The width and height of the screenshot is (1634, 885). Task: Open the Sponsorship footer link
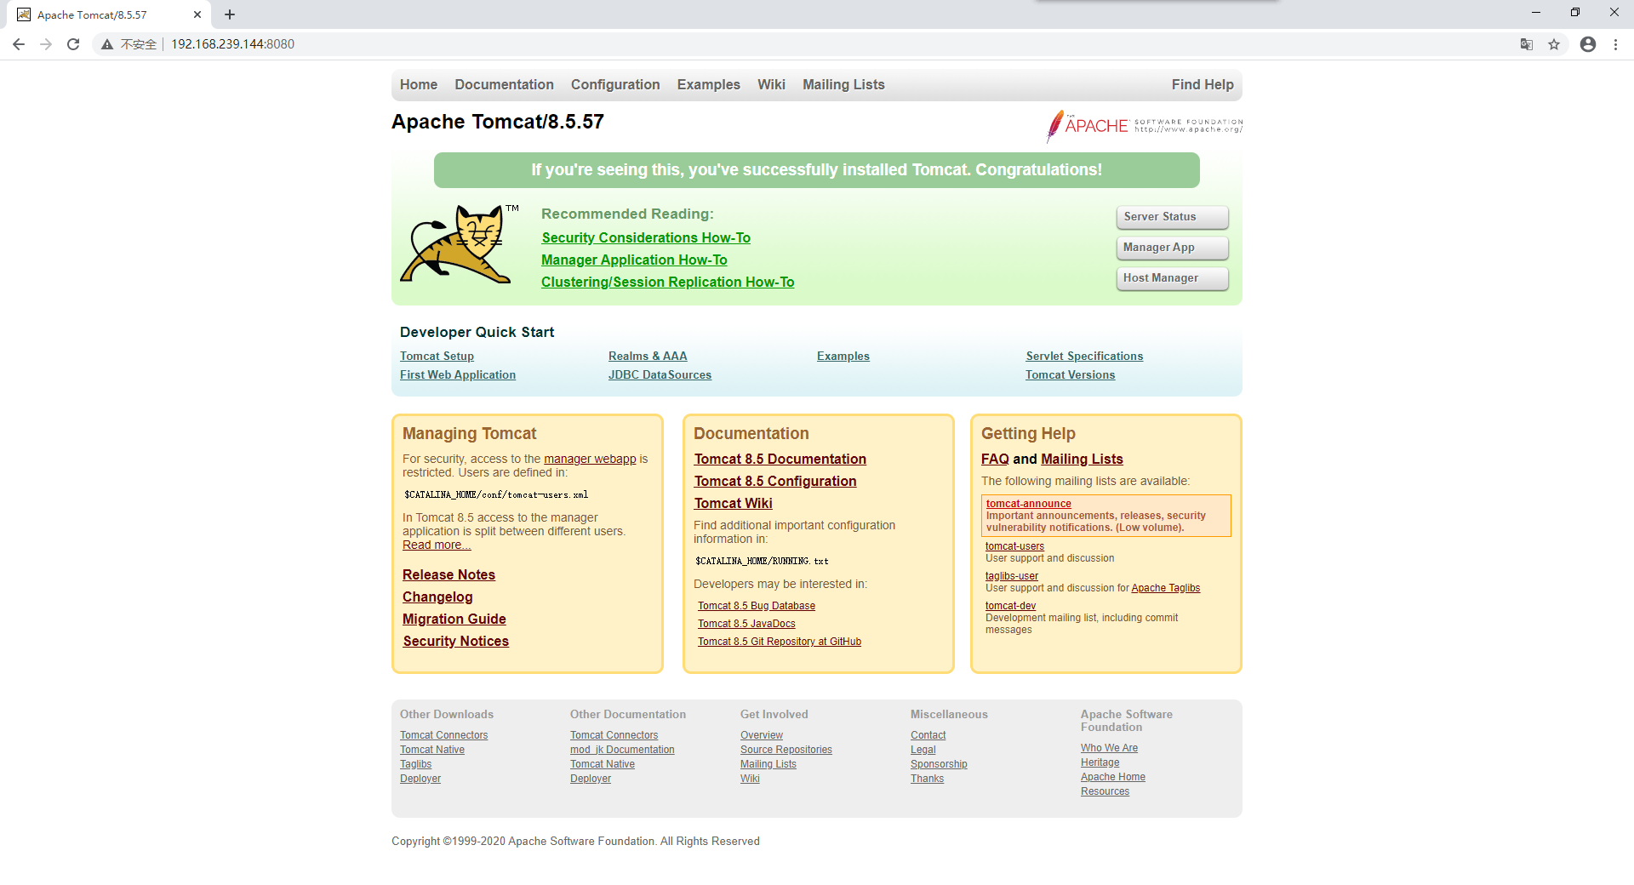(939, 765)
